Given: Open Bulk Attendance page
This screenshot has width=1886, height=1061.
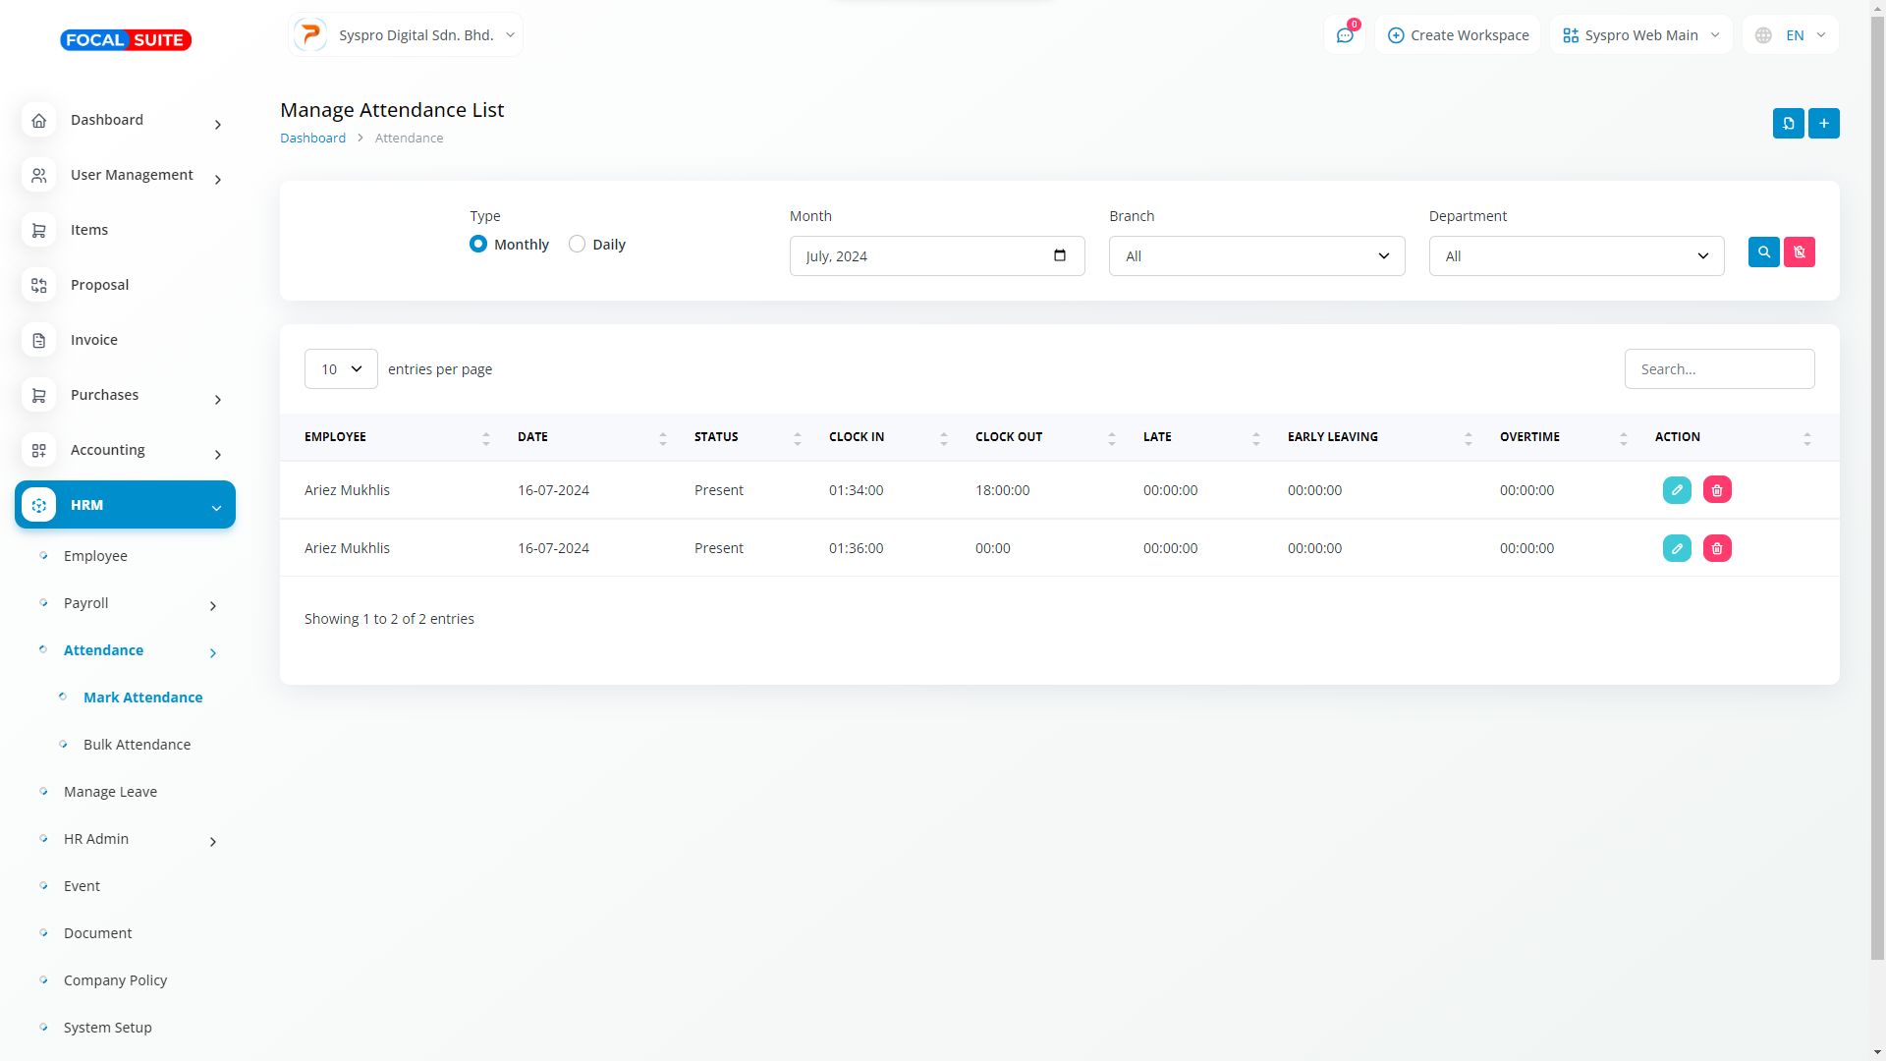Looking at the screenshot, I should pyautogui.click(x=137, y=745).
